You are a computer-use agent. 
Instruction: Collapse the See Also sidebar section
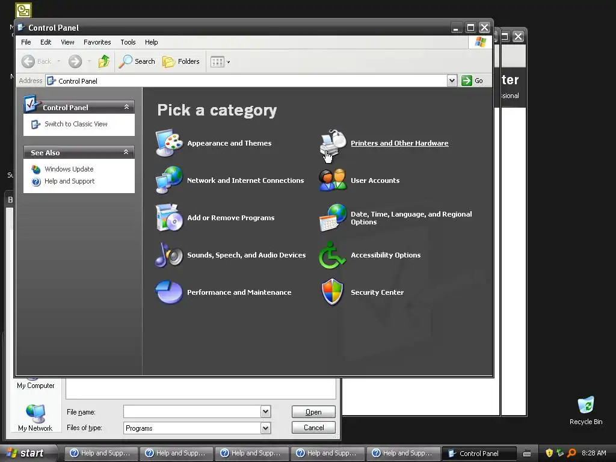[x=126, y=152]
